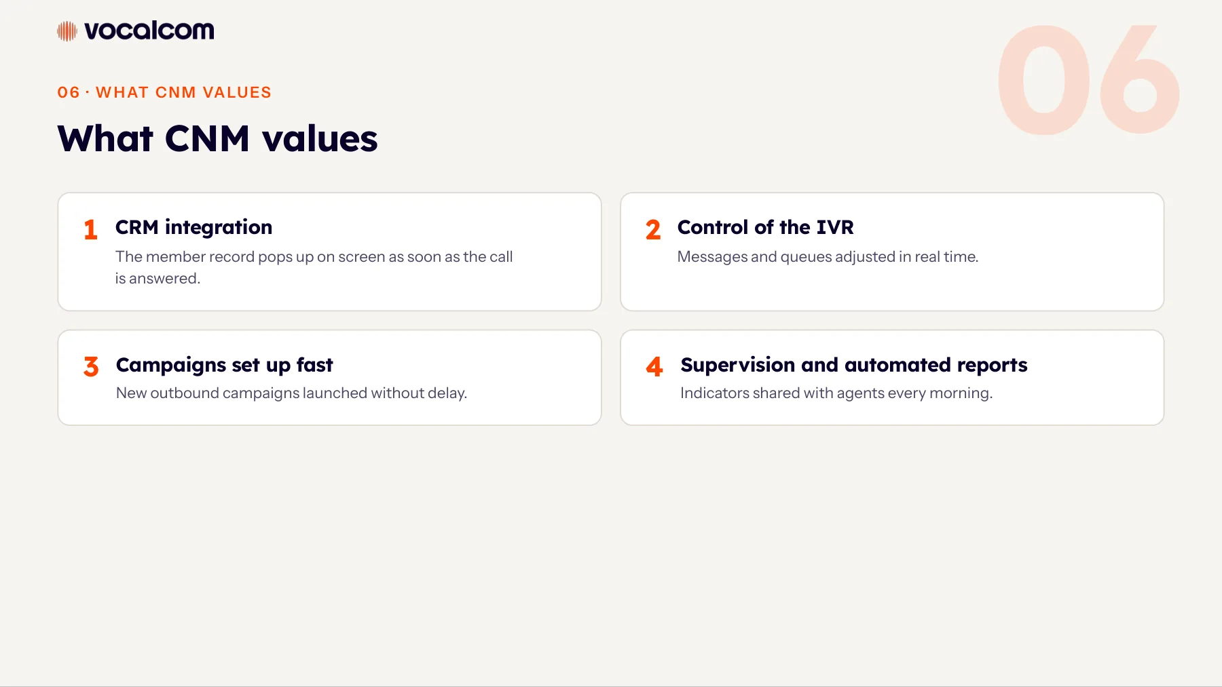Select the New outbound campaigns launched text
The height and width of the screenshot is (687, 1222).
click(x=291, y=393)
